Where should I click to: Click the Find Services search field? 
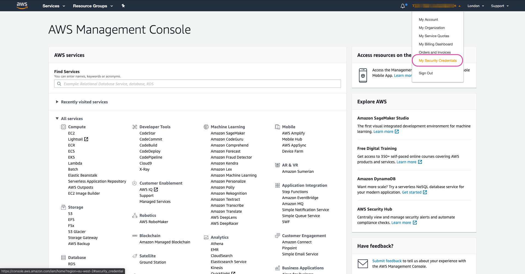[197, 84]
